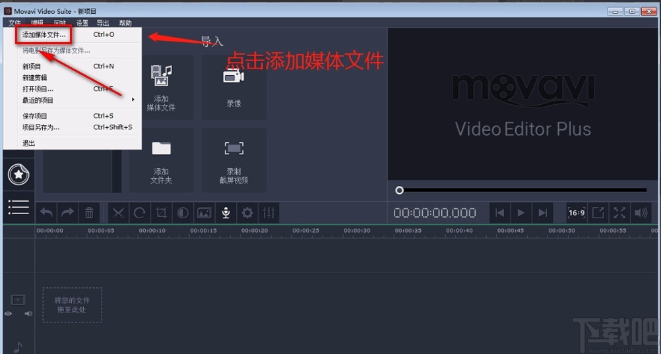Mute the video track speaker icon
661x354 pixels.
[x=28, y=314]
